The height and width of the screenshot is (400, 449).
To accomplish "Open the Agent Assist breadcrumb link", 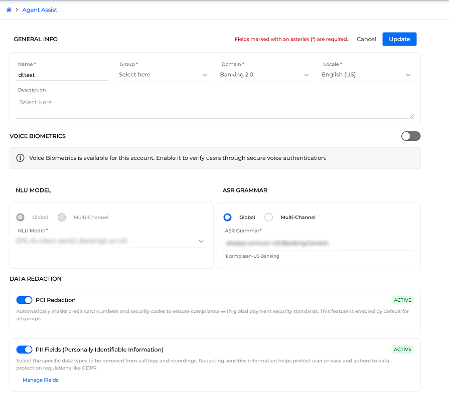I will coord(40,10).
